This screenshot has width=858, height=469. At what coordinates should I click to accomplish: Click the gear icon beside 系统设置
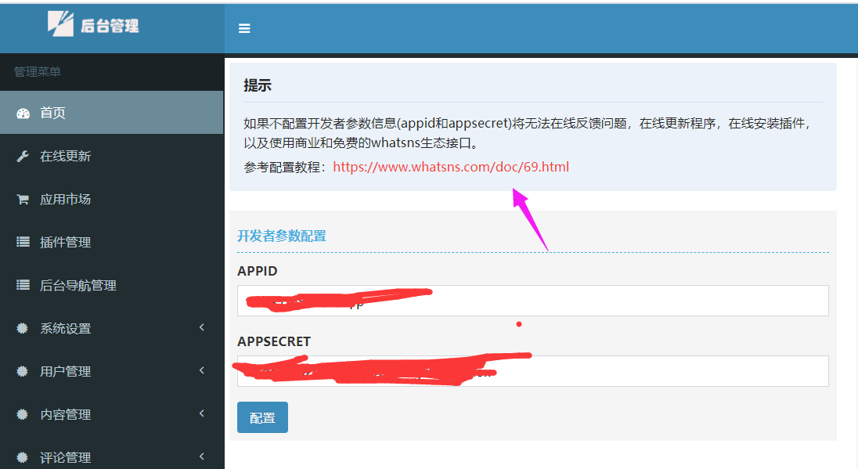pos(23,328)
